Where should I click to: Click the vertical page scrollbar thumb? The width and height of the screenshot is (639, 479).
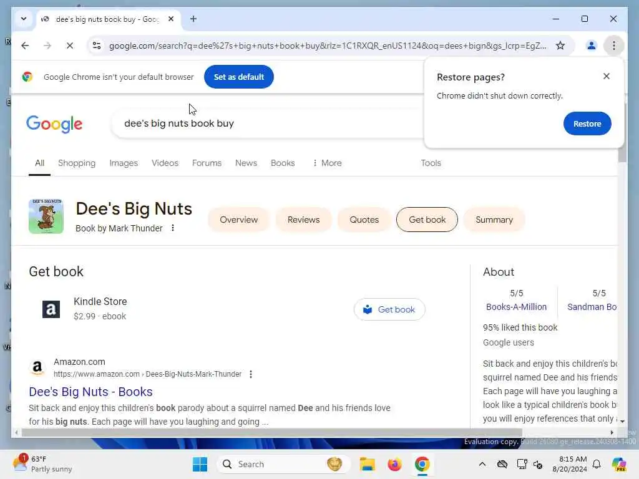(622, 132)
